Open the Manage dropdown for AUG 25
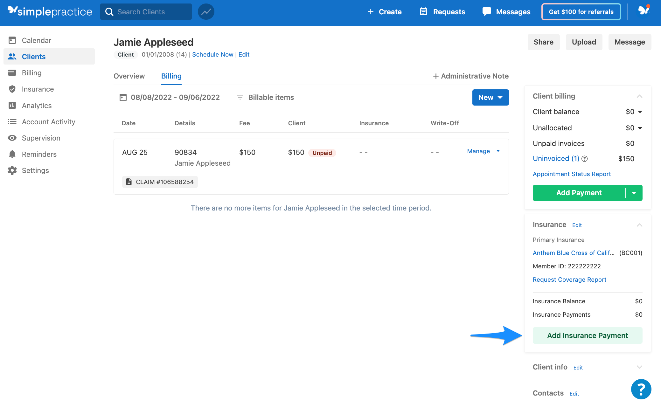The height and width of the screenshot is (407, 661). 484,151
